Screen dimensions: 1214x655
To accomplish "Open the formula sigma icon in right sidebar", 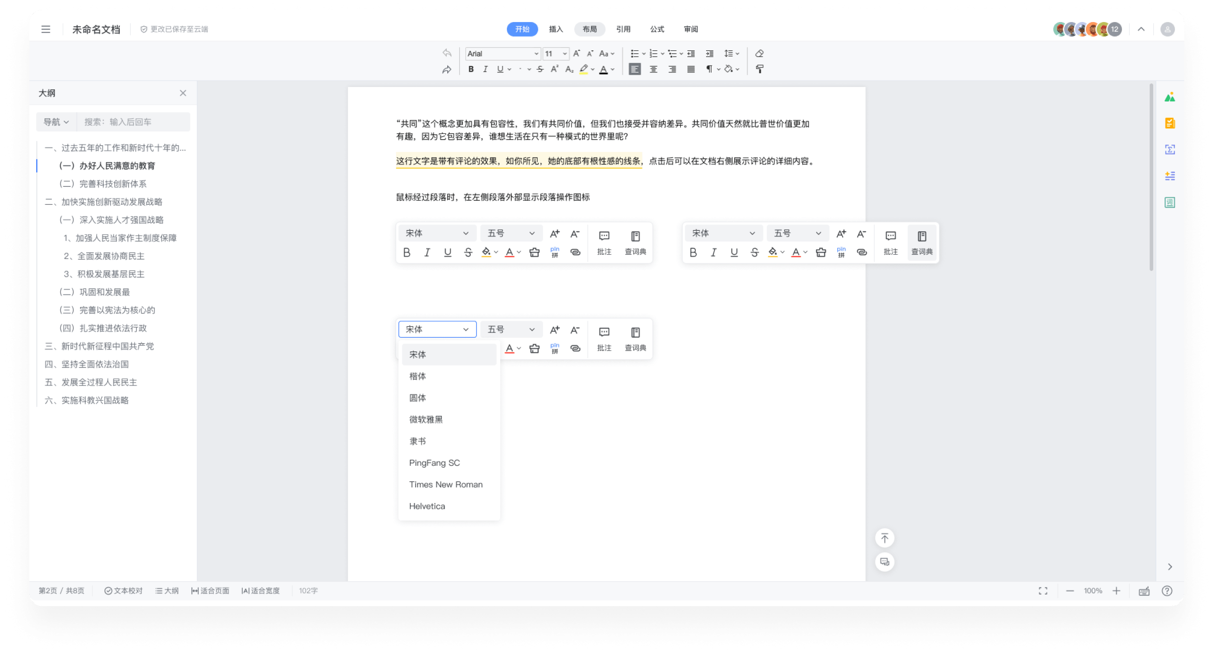I will pos(1169,150).
